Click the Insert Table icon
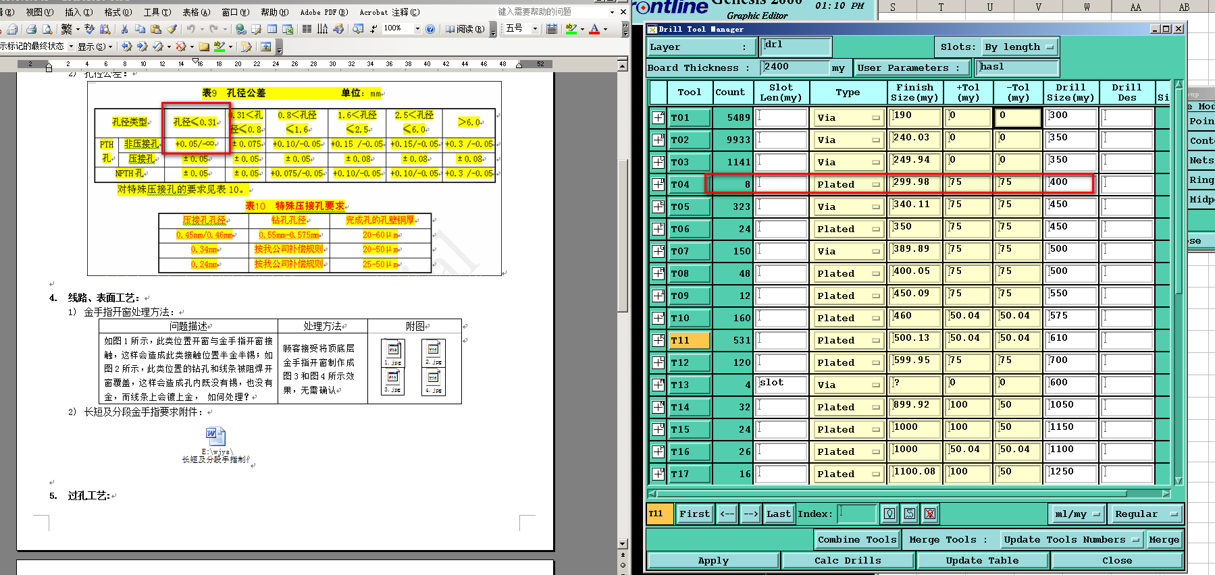This screenshot has width=1215, height=575. tap(272, 29)
